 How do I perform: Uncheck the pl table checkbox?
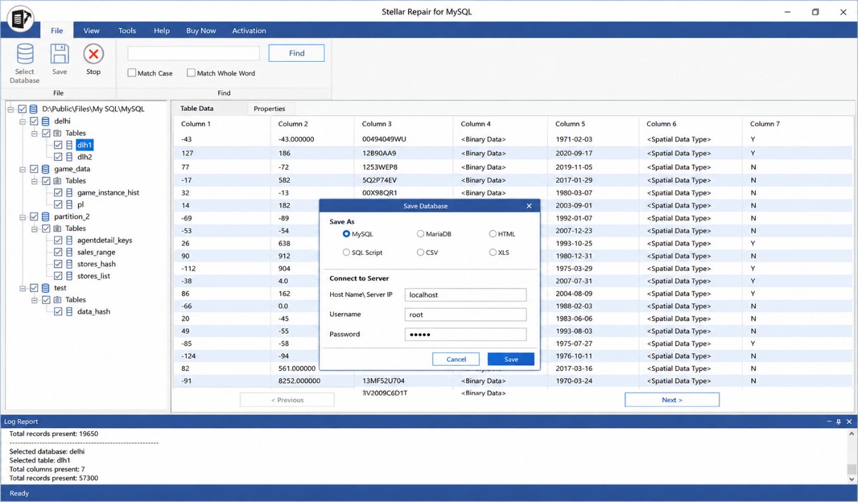(58, 205)
